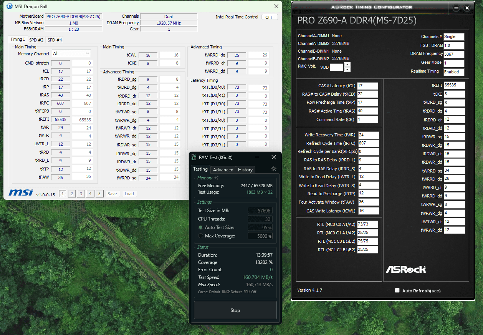Switch to the Timing I tab
This screenshot has width=483, height=335.
[x=18, y=39]
